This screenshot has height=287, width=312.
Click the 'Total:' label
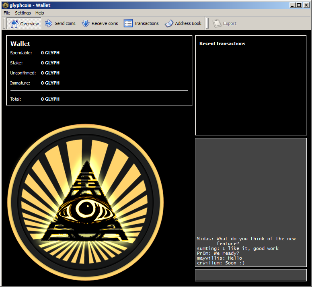point(16,99)
